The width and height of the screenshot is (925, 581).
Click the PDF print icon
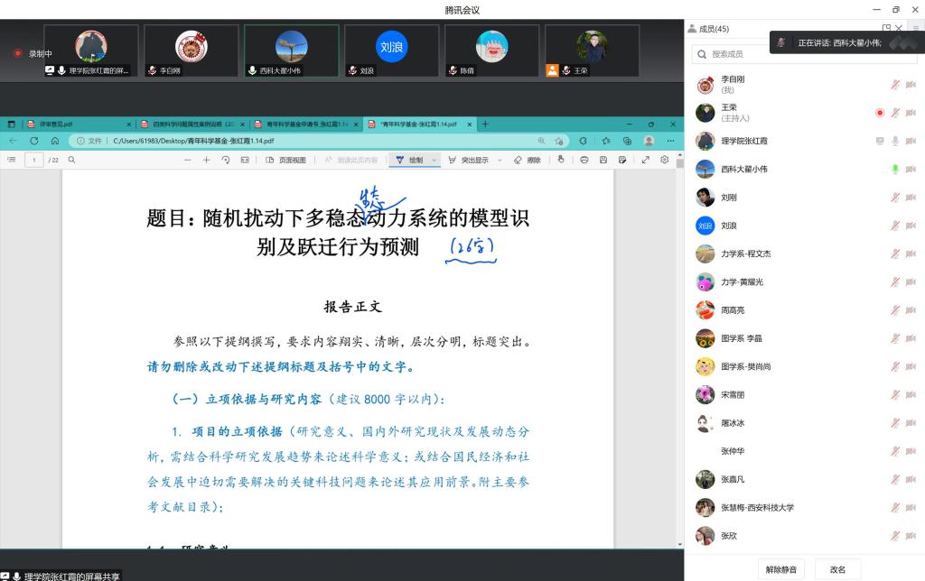(584, 160)
